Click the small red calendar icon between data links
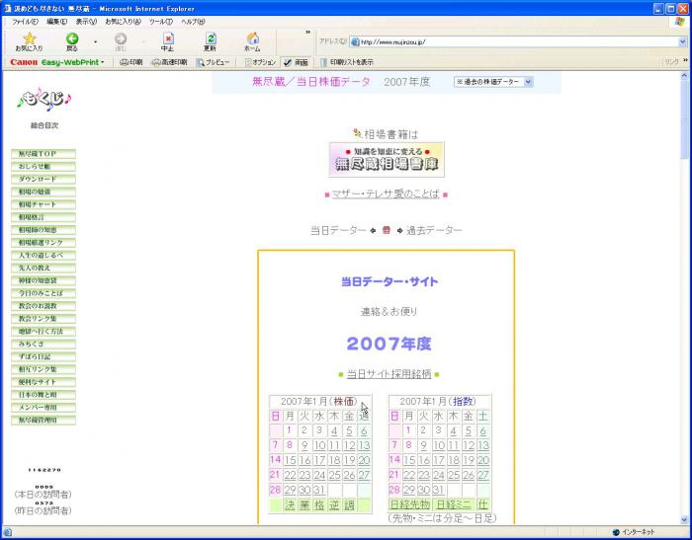Screen dimensions: 692x540 (387, 230)
